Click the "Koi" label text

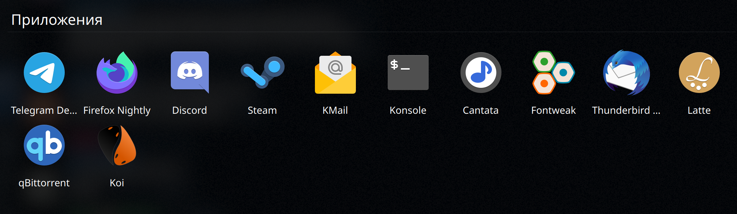pos(117,183)
